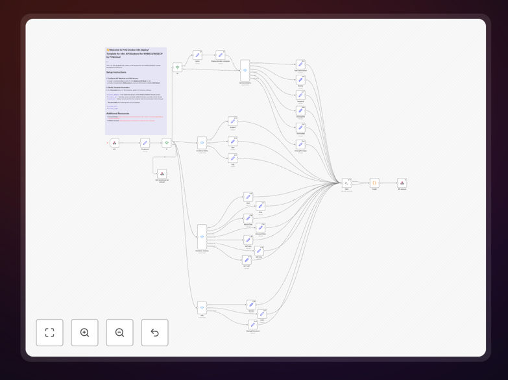508x380 pixels.
Task: Select the Log node
Action: point(233,158)
